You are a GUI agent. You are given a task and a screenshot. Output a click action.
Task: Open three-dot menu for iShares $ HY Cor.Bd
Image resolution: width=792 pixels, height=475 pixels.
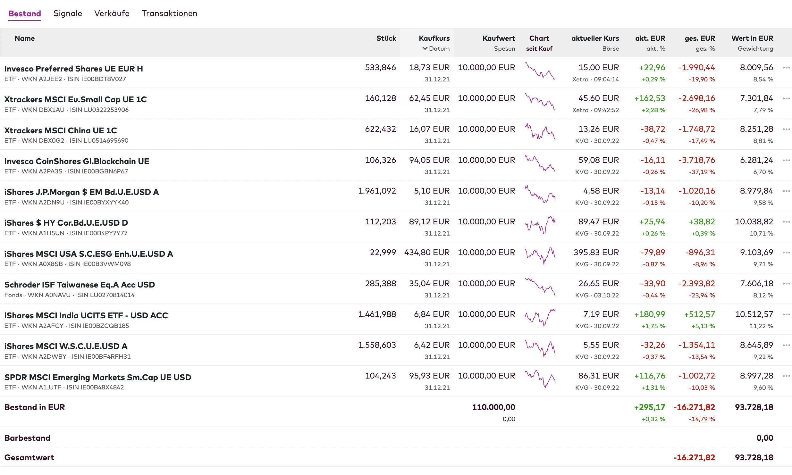pos(786,222)
